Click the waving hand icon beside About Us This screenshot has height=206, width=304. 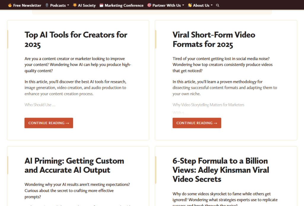tap(190, 5)
